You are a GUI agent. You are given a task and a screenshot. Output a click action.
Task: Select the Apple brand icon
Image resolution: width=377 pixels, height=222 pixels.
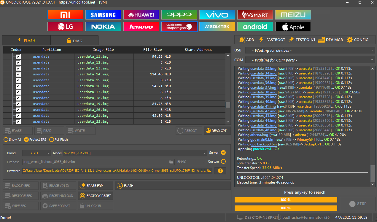tap(293, 27)
